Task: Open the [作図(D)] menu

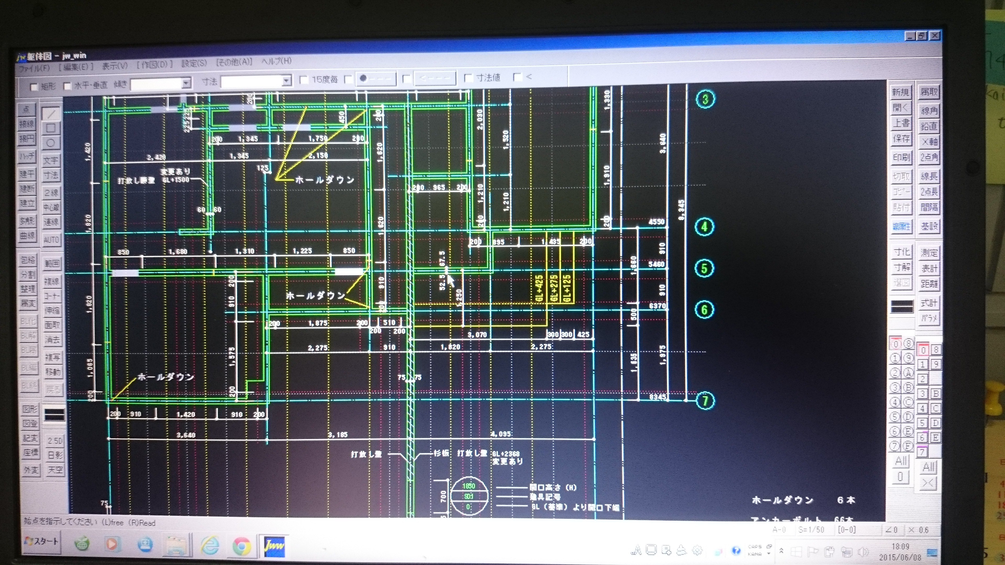Action: (154, 64)
